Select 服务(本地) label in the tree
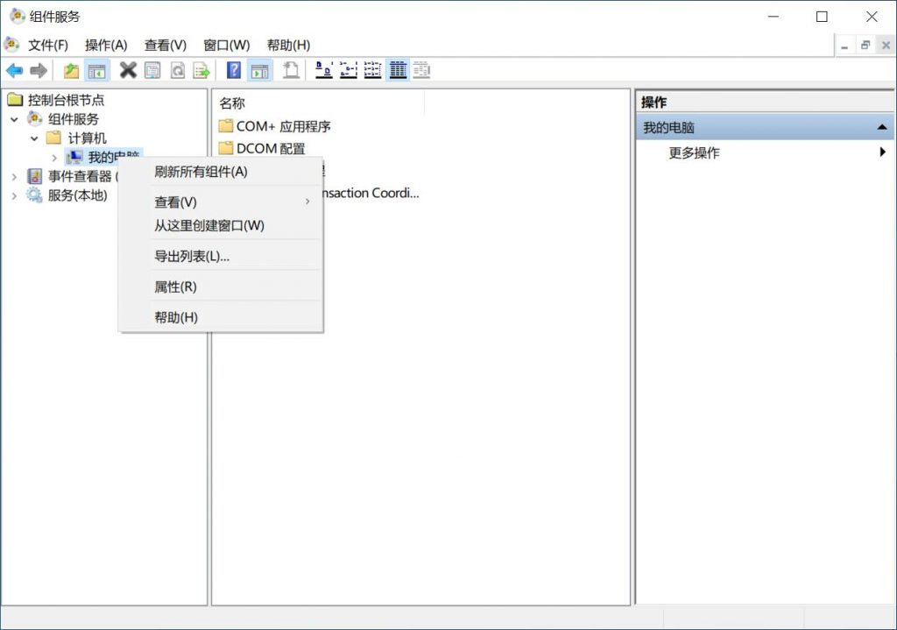897x630 pixels. [x=78, y=195]
